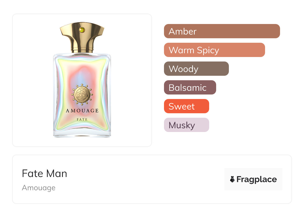Viewport: 304px width, 216px height.
Task: Click the Fragplace wordmark text
Action: [257, 179]
